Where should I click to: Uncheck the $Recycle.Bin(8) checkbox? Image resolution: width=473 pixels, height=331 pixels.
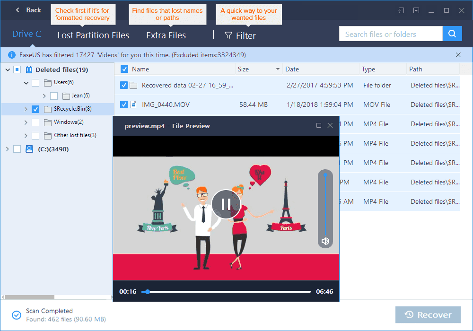coord(35,109)
